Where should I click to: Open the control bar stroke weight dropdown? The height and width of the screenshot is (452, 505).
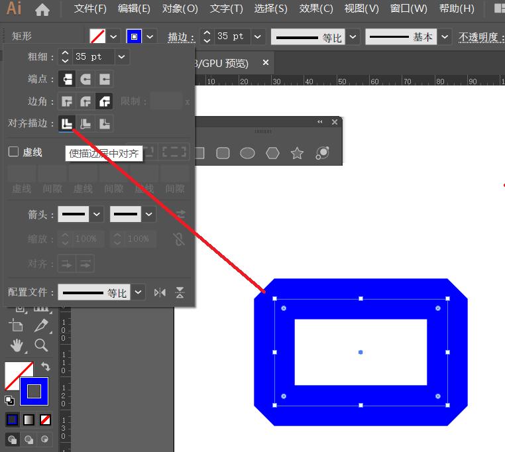coord(258,36)
